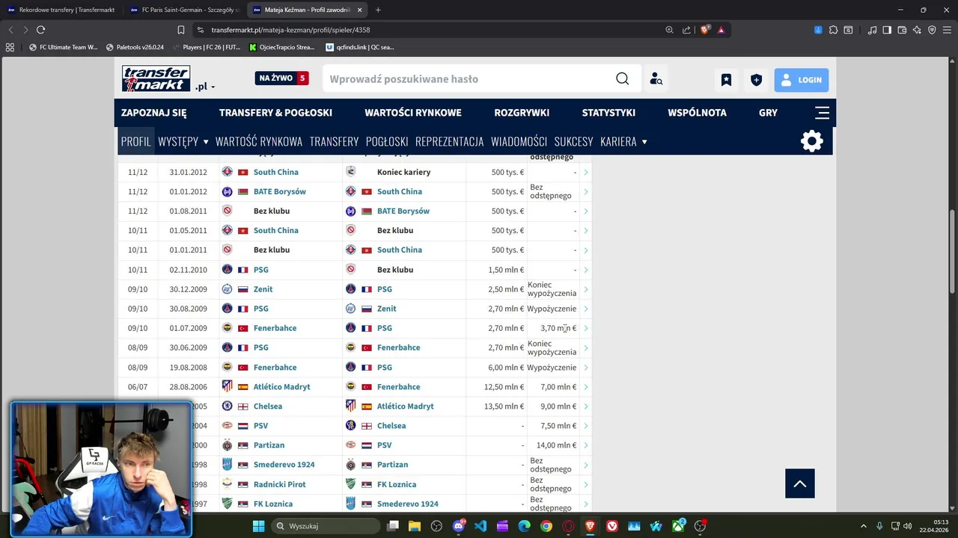Open browser downloads icon
This screenshot has height=538, width=958.
tap(818, 30)
